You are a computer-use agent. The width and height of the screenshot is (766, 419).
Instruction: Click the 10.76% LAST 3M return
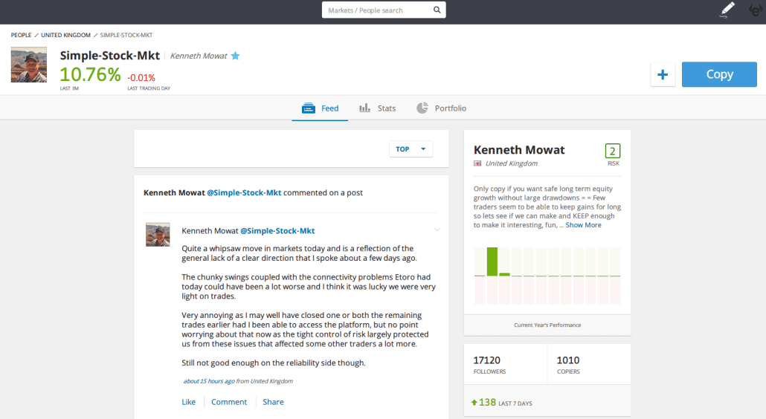[90, 77]
